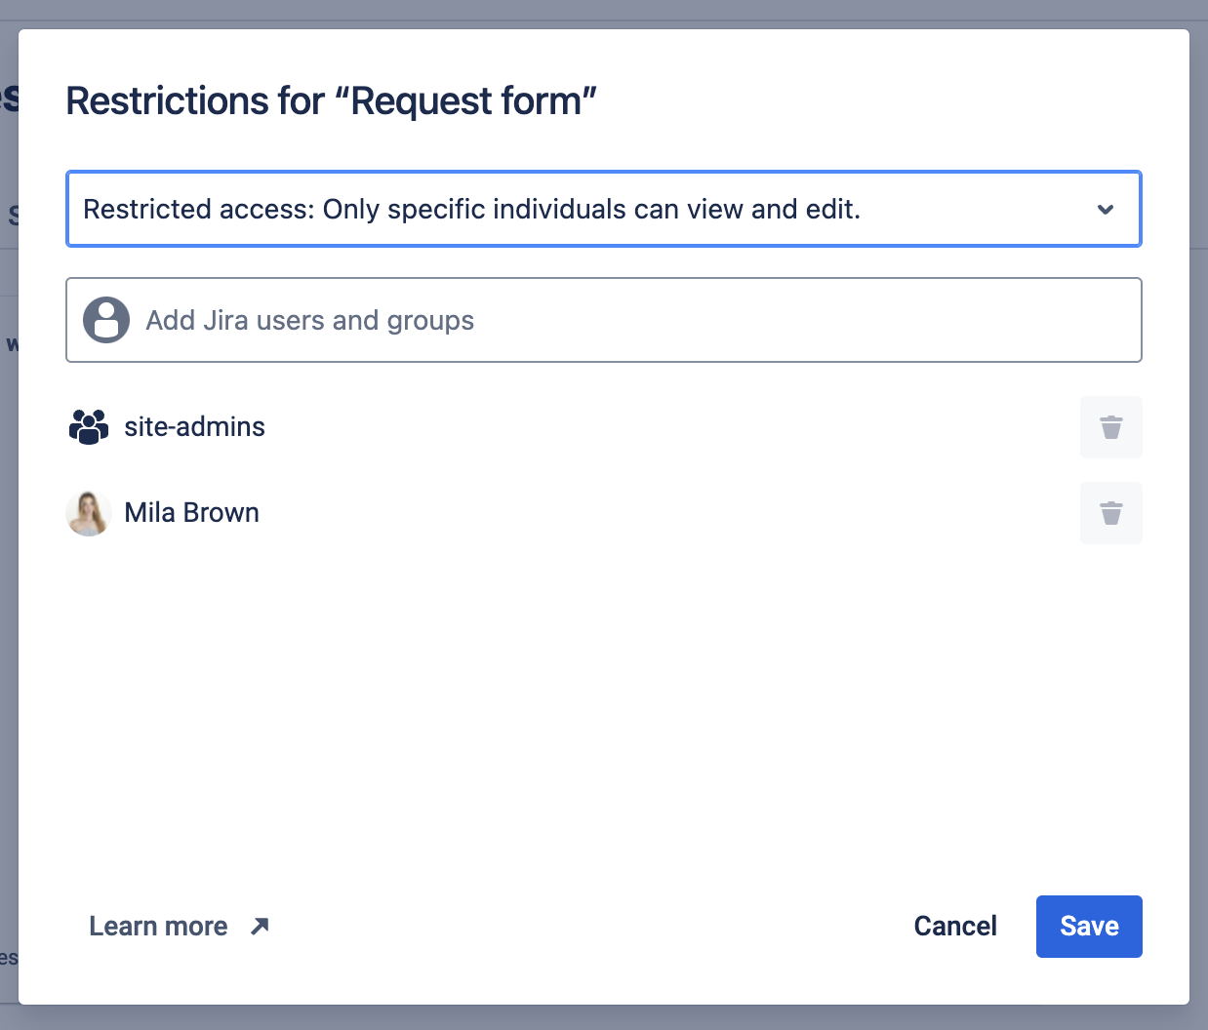The image size is (1208, 1030).
Task: Click the user silhouette icon in search field
Action: [x=106, y=320]
